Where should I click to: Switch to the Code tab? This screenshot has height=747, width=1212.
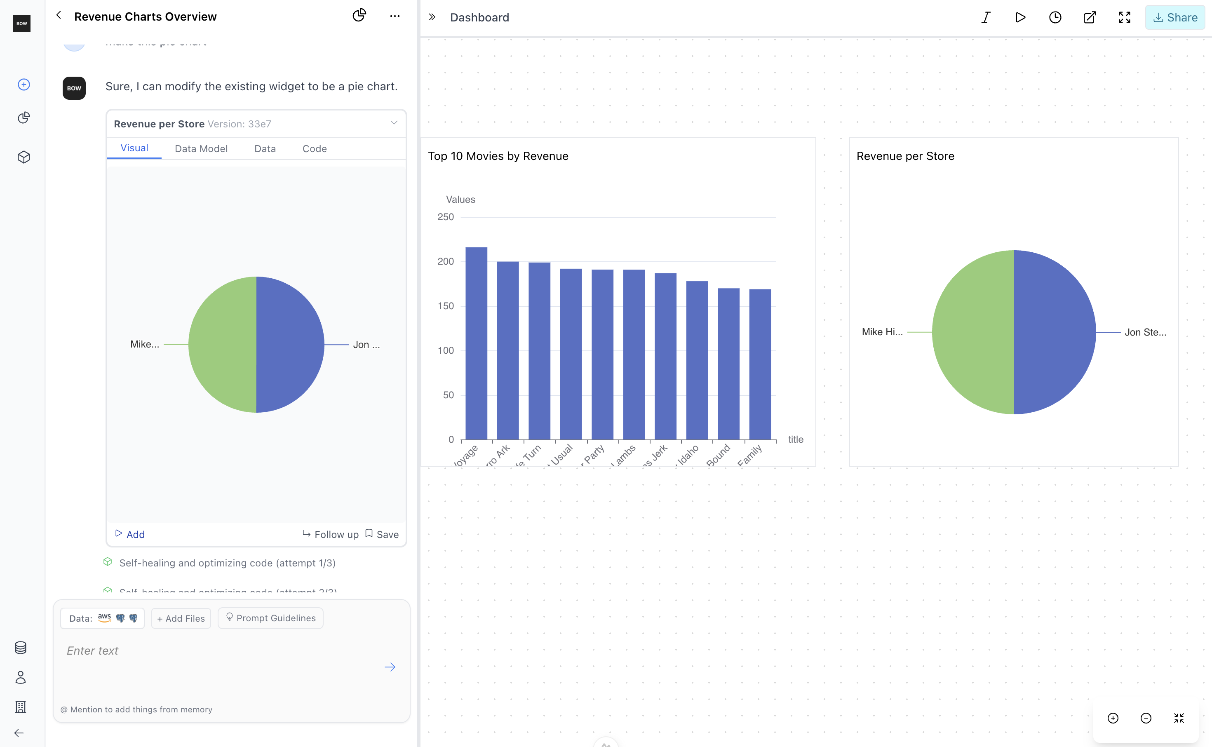tap(315, 149)
